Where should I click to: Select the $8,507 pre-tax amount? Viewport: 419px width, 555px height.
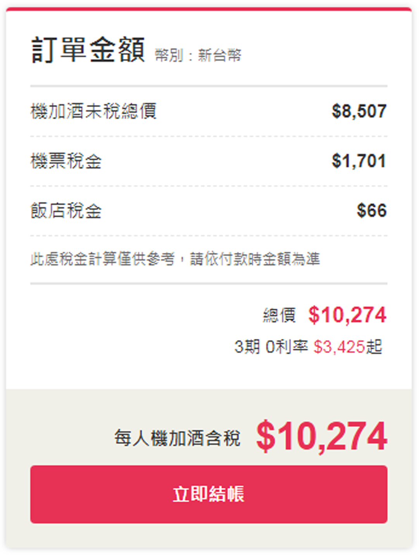click(359, 111)
